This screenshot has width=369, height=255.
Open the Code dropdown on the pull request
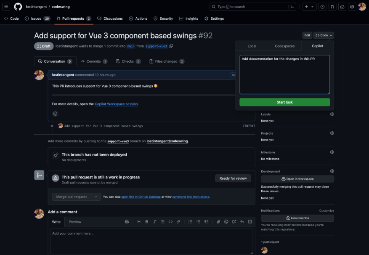coord(324,35)
